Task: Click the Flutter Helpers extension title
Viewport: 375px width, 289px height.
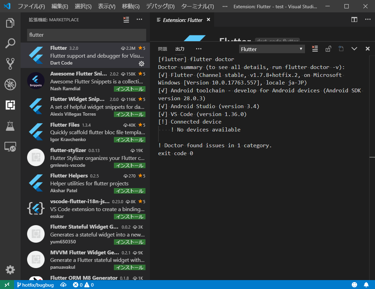Action: [x=69, y=176]
